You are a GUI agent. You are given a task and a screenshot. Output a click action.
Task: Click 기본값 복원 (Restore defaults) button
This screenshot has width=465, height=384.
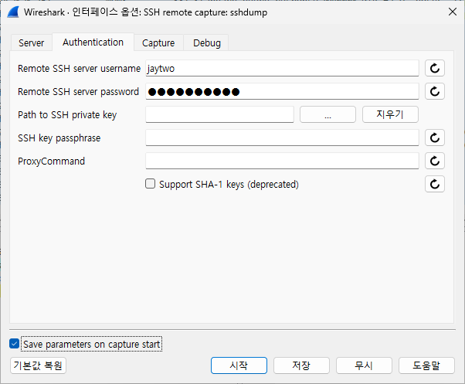click(38, 365)
